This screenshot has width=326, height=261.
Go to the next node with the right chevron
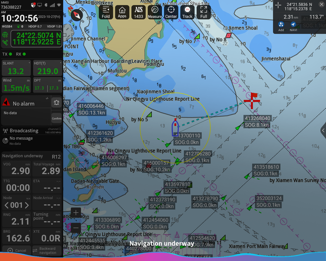tap(27, 205)
